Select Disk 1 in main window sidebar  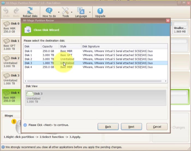[x=11, y=45]
